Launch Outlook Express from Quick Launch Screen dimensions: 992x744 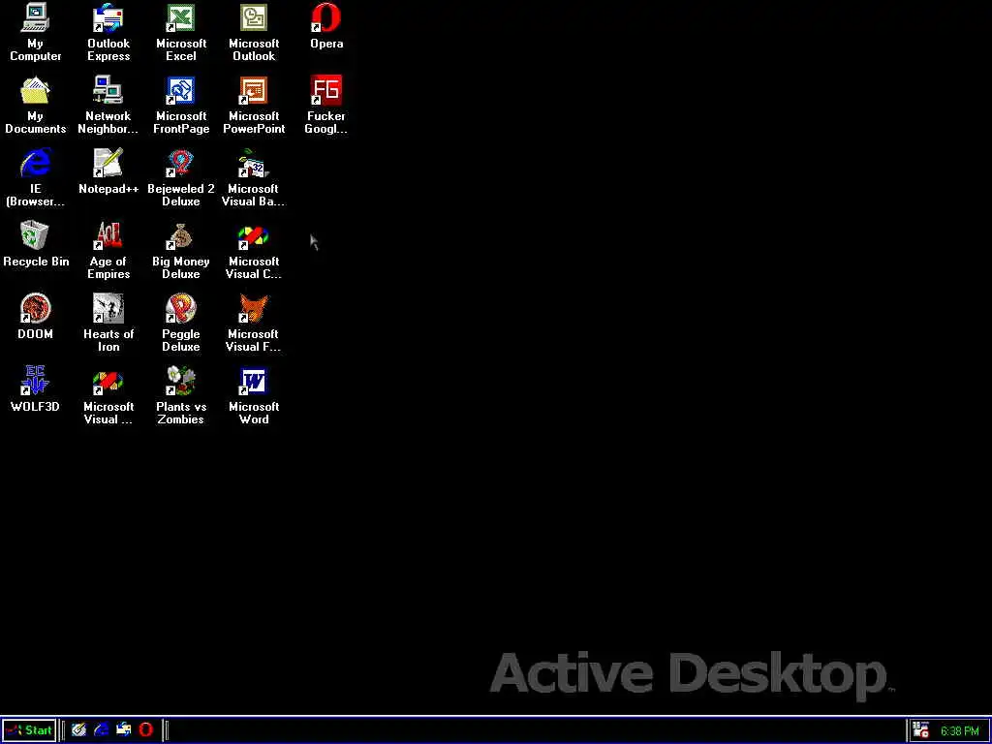tap(123, 730)
